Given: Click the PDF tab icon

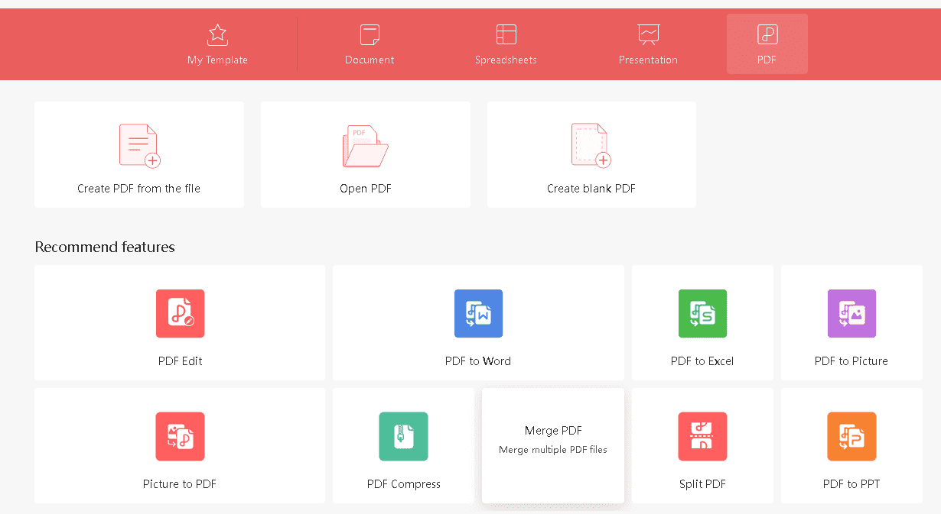Looking at the screenshot, I should point(767,34).
